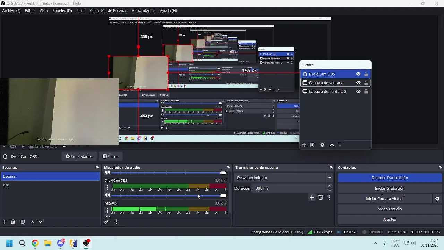Toggle the lock on Captura de ventana
The width and height of the screenshot is (444, 250).
click(366, 83)
